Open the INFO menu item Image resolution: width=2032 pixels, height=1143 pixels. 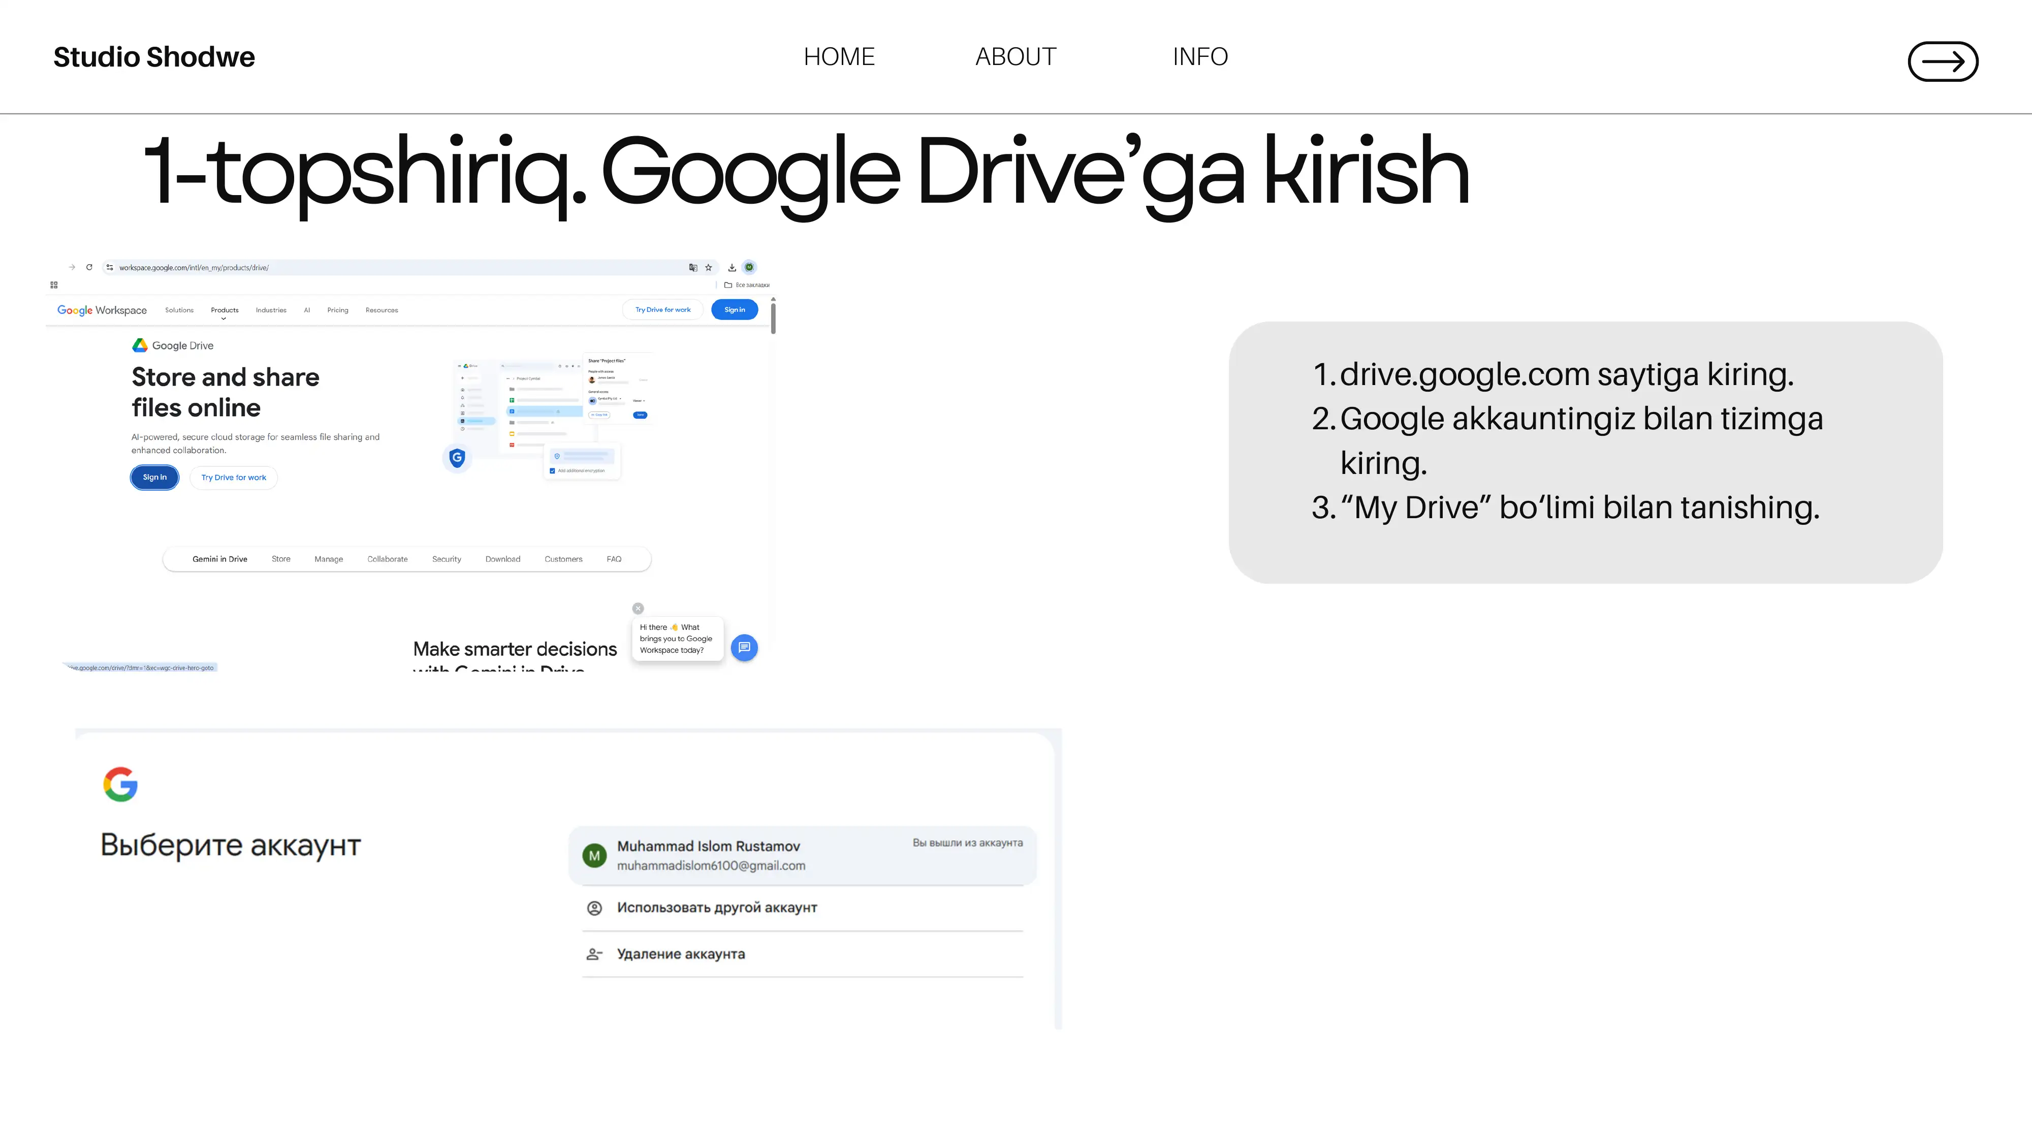[x=1200, y=57]
